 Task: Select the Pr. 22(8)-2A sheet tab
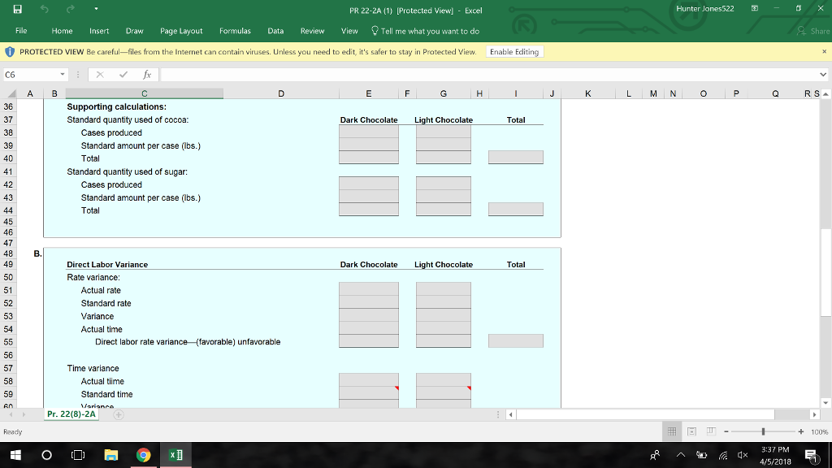click(71, 414)
